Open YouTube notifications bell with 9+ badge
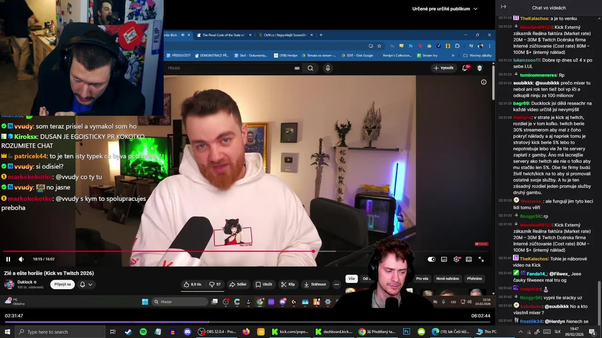 [x=466, y=68]
